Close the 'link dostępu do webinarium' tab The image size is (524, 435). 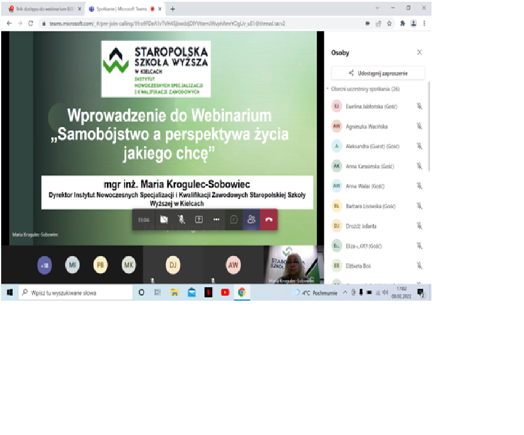(80, 9)
